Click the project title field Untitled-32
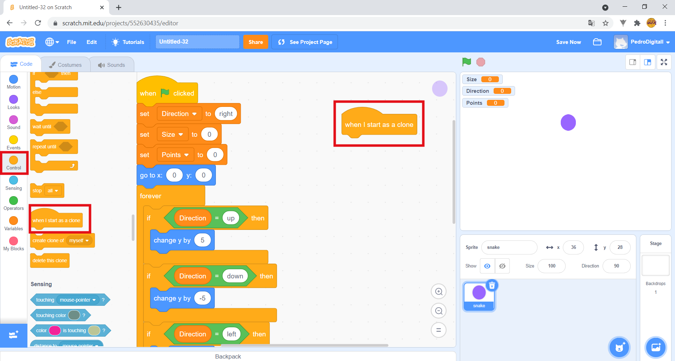Viewport: 675px width, 361px height. point(197,42)
